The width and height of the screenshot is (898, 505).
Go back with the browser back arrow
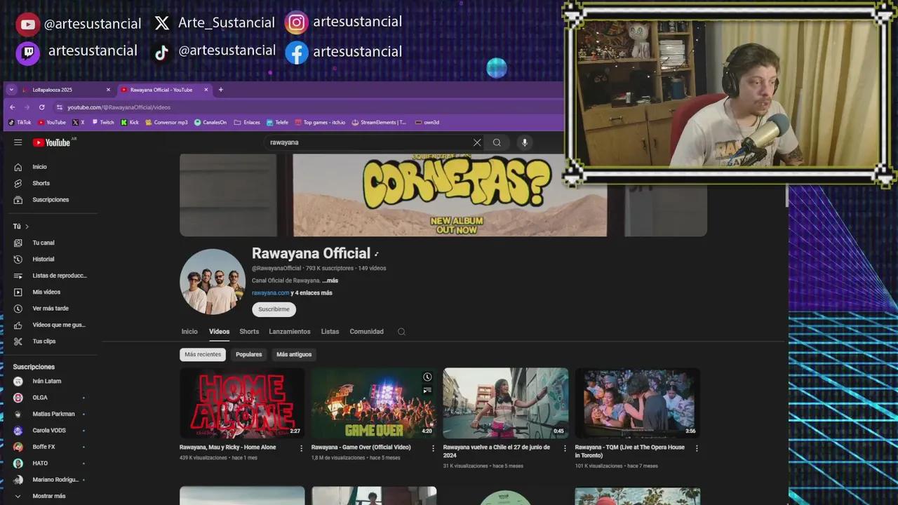pyautogui.click(x=12, y=107)
